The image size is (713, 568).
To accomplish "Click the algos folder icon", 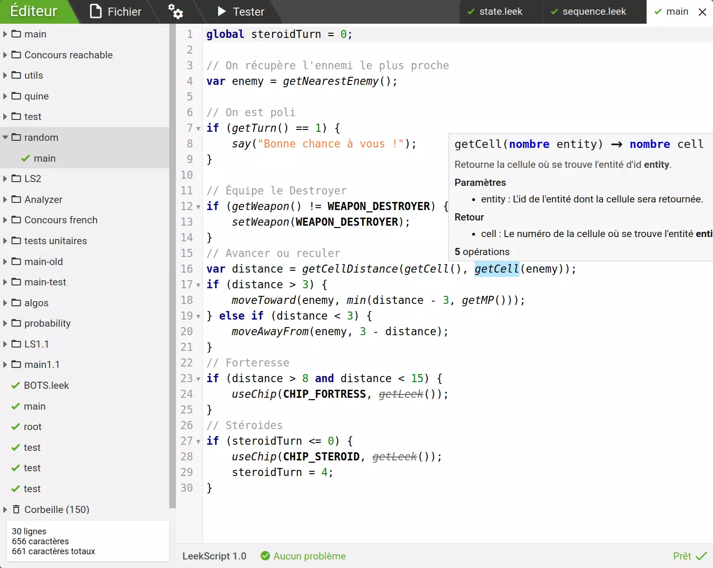I will 17,302.
